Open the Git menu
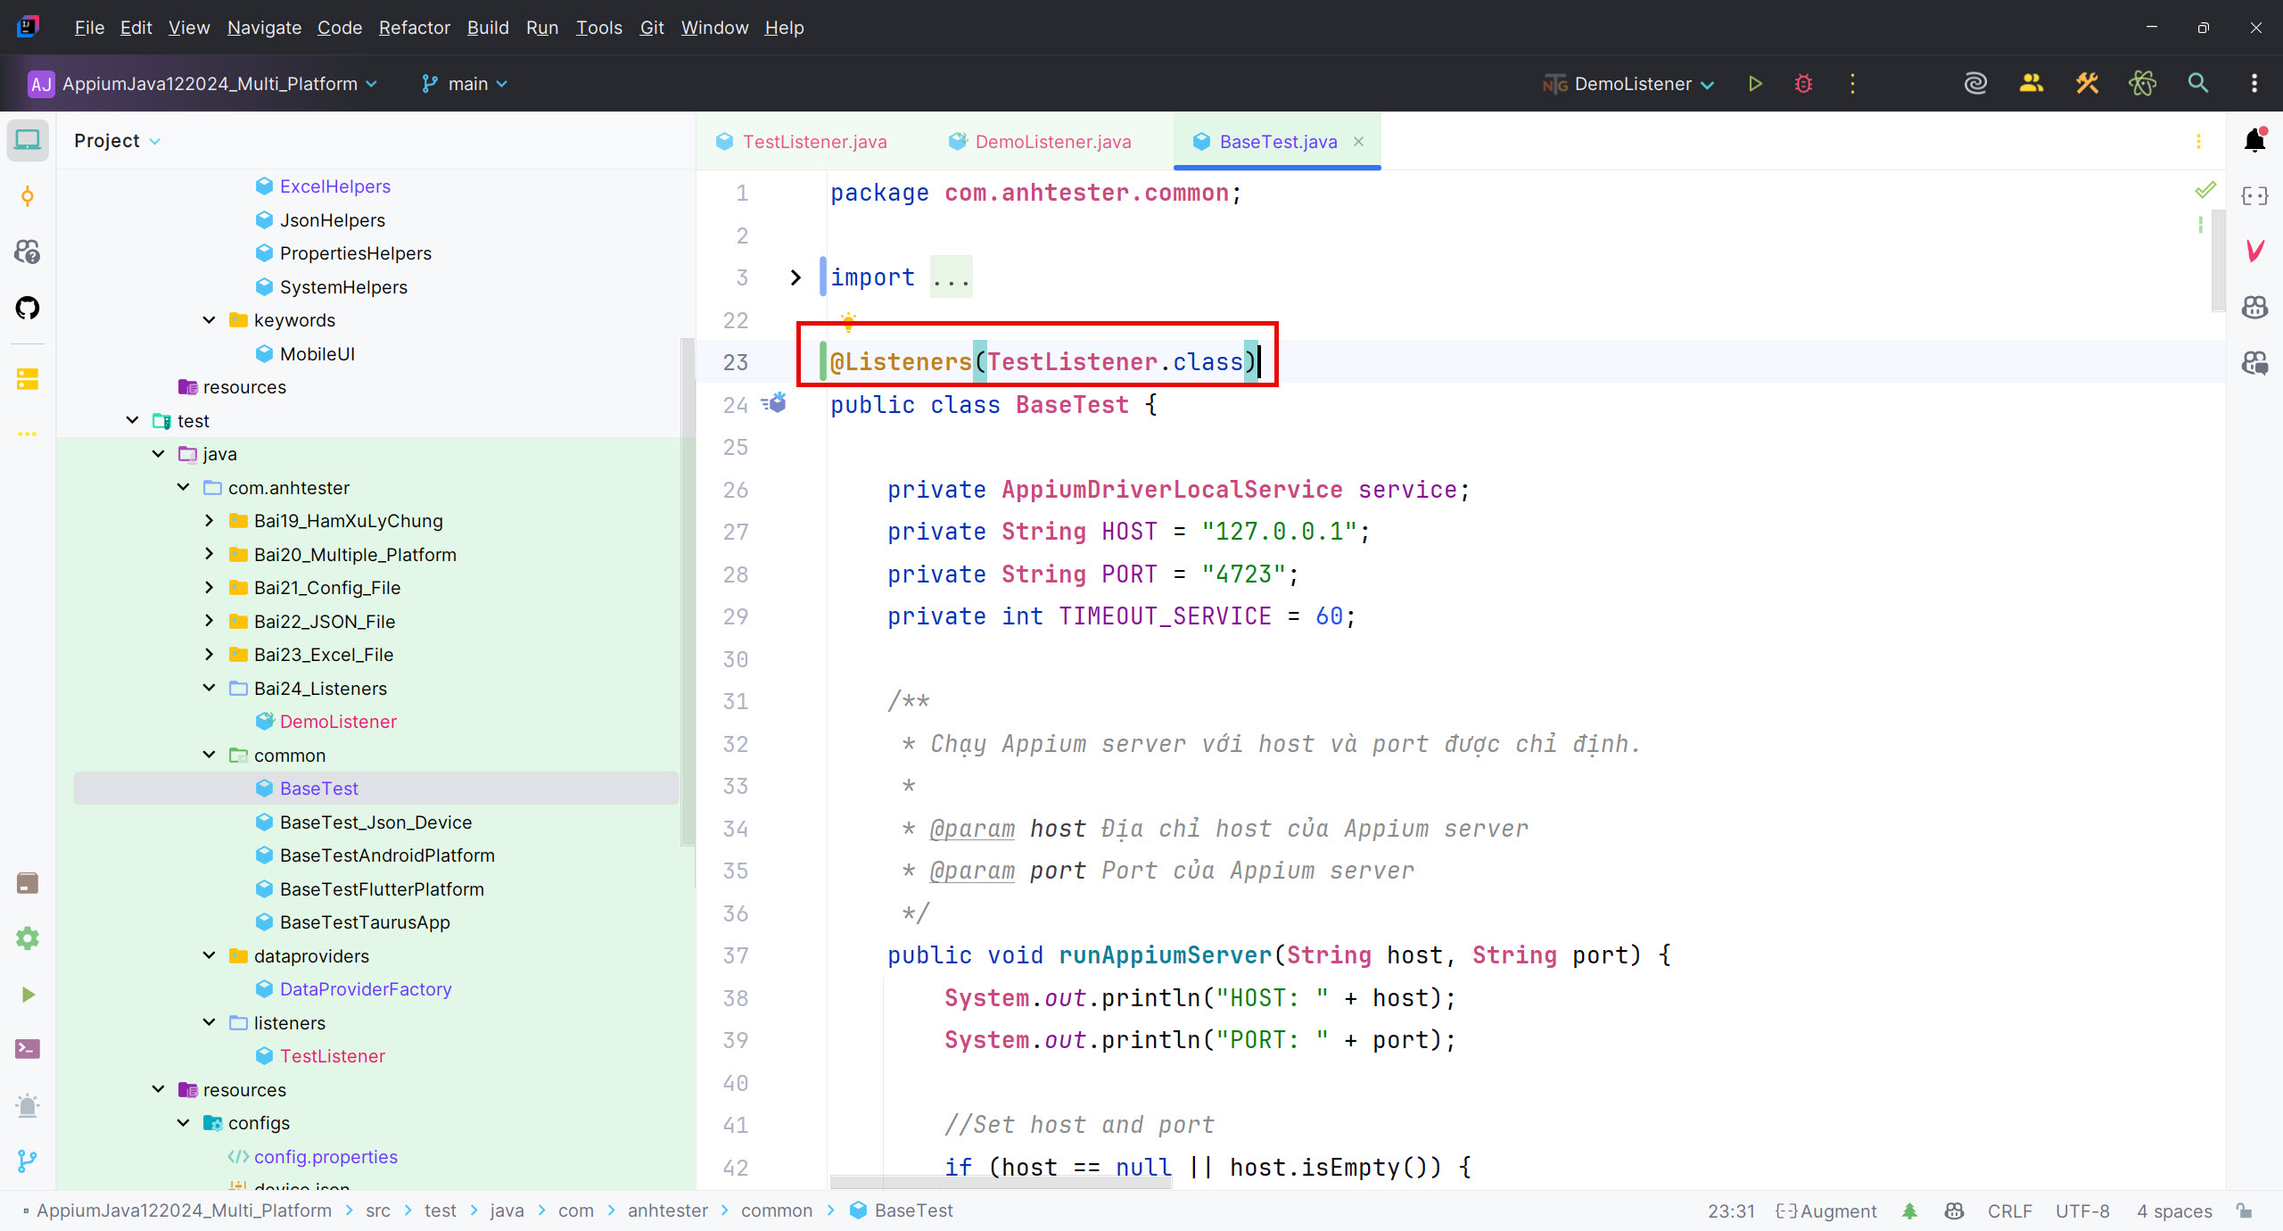This screenshot has width=2283, height=1231. click(x=652, y=28)
